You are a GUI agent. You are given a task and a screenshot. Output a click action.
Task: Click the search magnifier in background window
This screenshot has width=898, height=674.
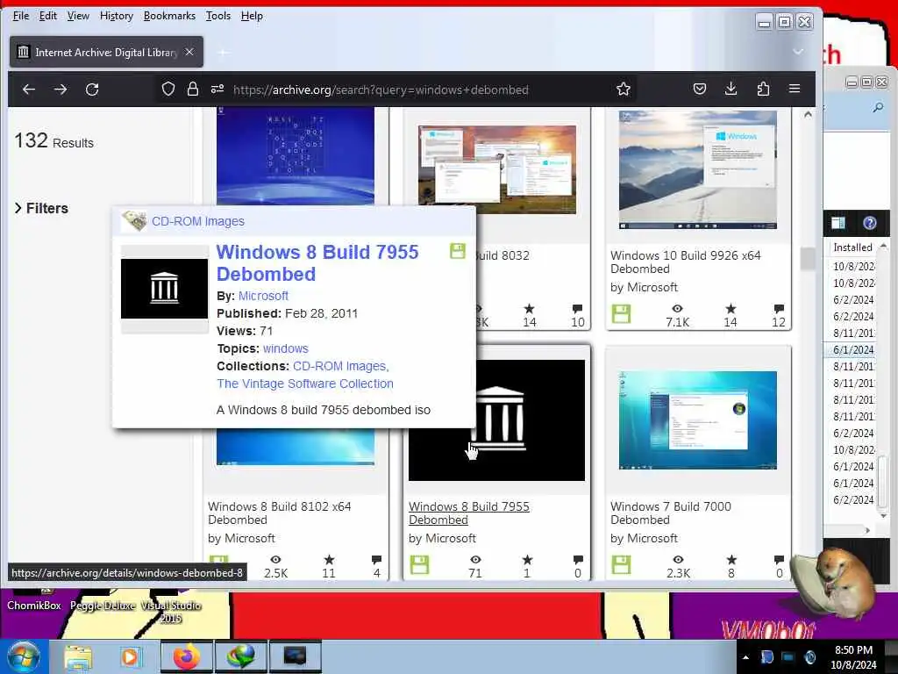(x=878, y=107)
